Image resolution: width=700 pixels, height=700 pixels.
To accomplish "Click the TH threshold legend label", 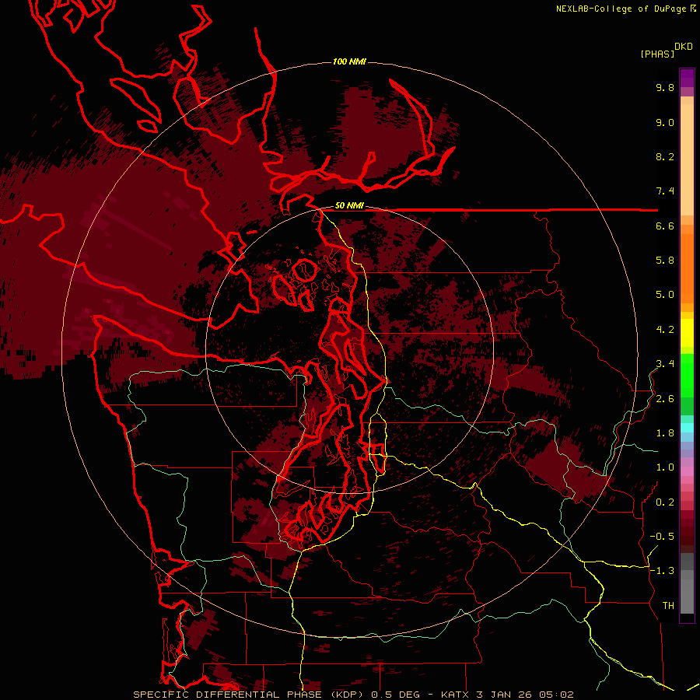I will (668, 606).
